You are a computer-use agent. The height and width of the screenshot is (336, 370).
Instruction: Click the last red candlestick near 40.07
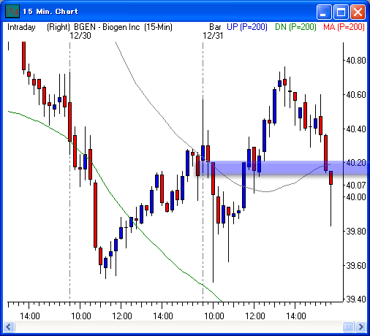pyautogui.click(x=331, y=177)
